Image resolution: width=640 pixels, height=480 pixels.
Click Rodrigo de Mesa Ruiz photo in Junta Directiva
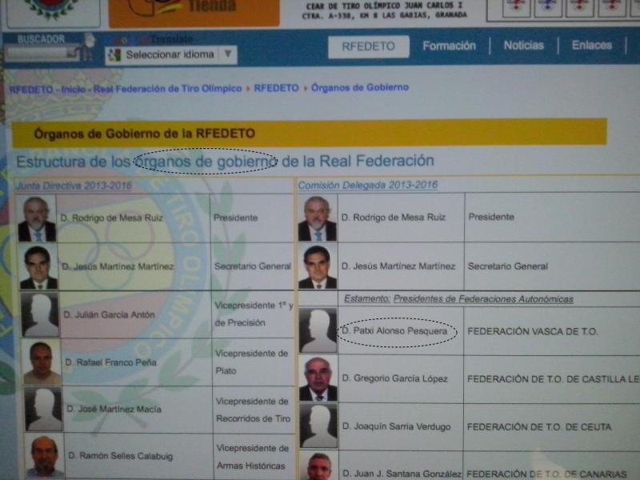tap(37, 218)
